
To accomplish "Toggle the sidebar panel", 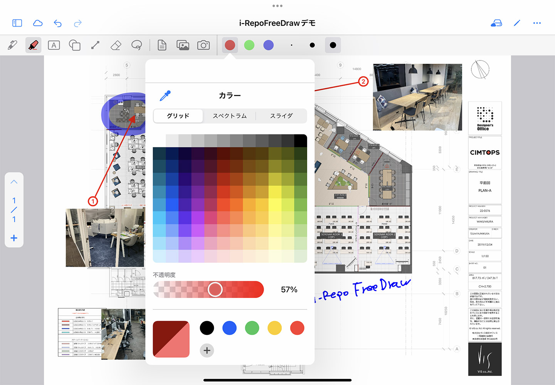I will (x=17, y=23).
